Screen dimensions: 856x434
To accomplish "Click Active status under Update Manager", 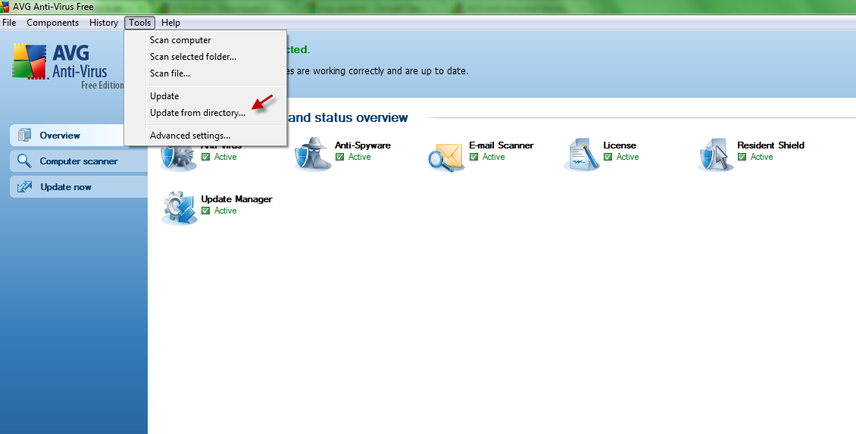I will pyautogui.click(x=226, y=211).
